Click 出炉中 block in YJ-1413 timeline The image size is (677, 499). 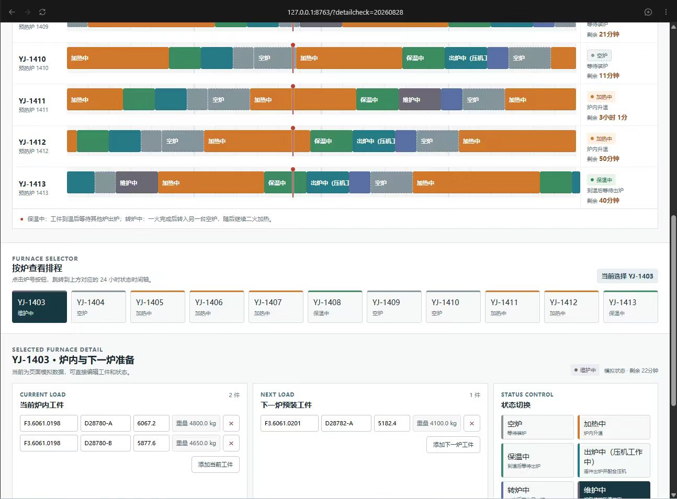pos(328,183)
